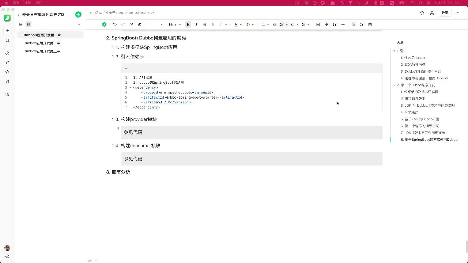
Task: Toggle the favorite star for this document
Action: point(422,13)
